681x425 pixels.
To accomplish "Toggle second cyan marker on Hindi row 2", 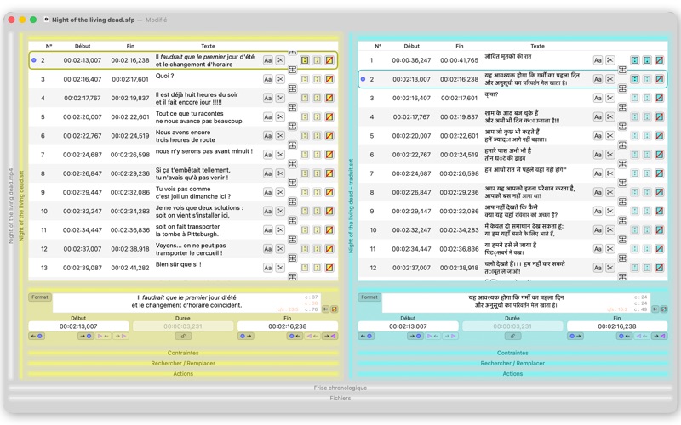I will pyautogui.click(x=647, y=79).
